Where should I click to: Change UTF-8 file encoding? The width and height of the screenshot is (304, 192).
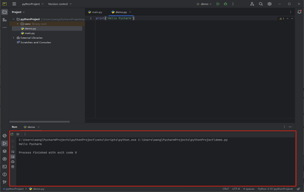coord(236,189)
